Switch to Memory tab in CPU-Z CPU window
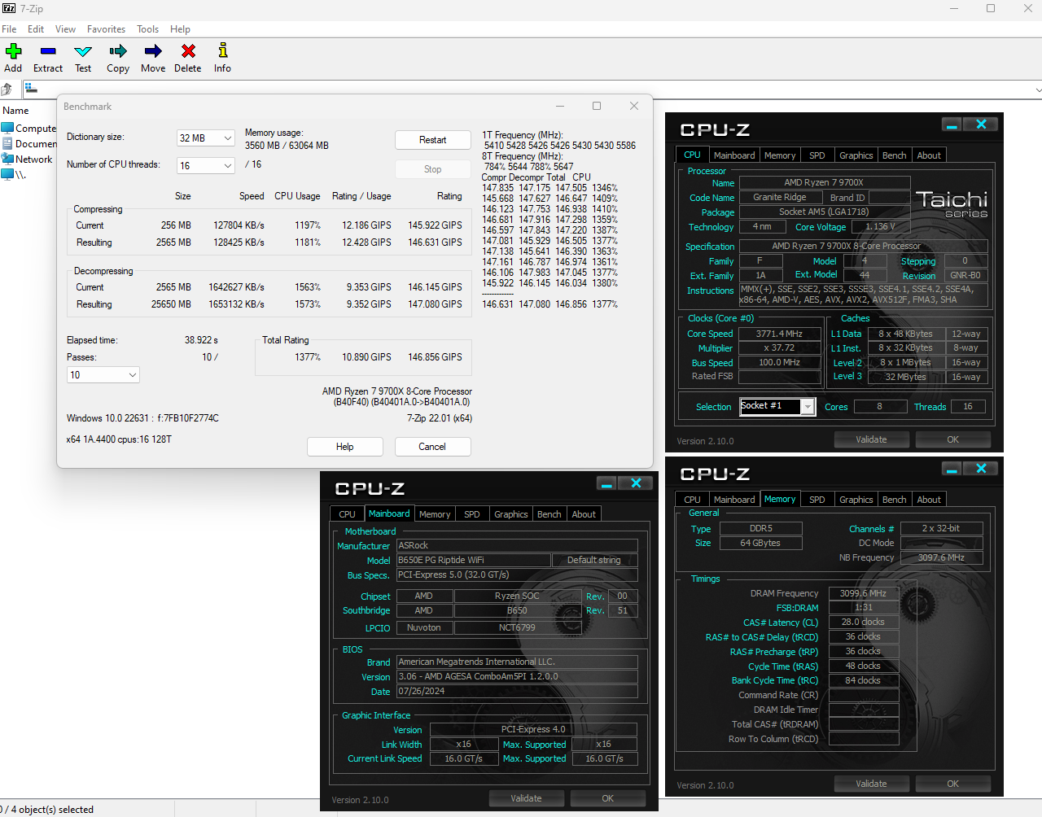Image resolution: width=1042 pixels, height=817 pixels. click(780, 155)
